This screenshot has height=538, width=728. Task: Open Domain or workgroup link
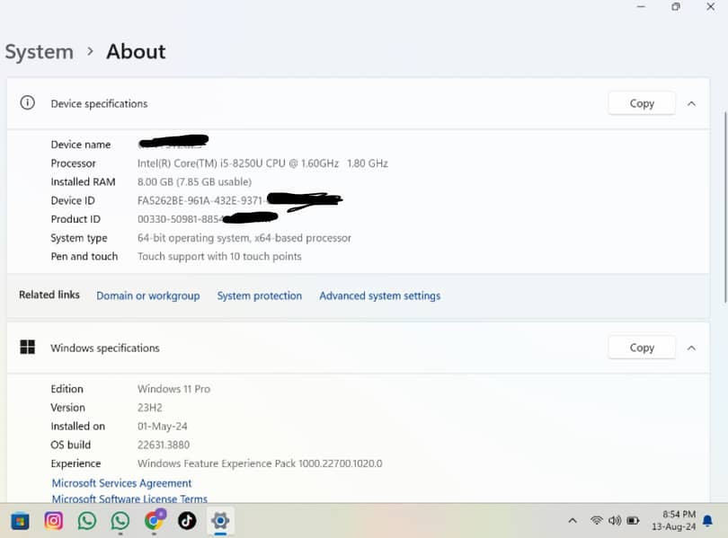click(x=148, y=295)
